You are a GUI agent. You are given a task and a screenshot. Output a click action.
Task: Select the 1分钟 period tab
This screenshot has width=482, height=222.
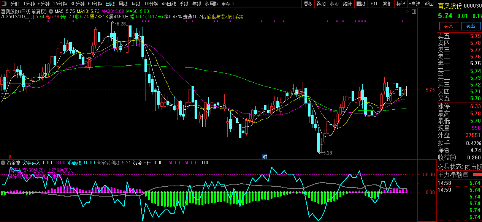[x=29, y=4]
